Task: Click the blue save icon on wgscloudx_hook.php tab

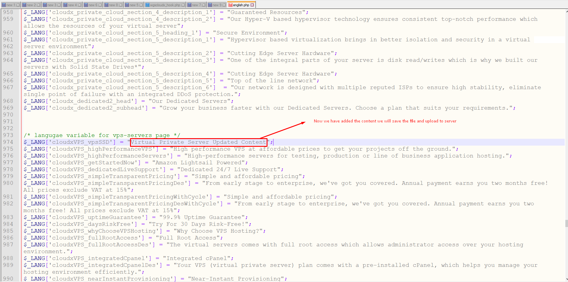Action: click(147, 5)
